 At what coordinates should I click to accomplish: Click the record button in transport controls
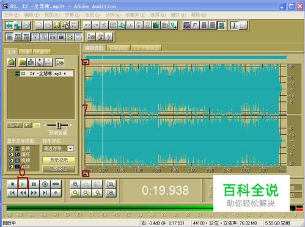(x=56, y=193)
